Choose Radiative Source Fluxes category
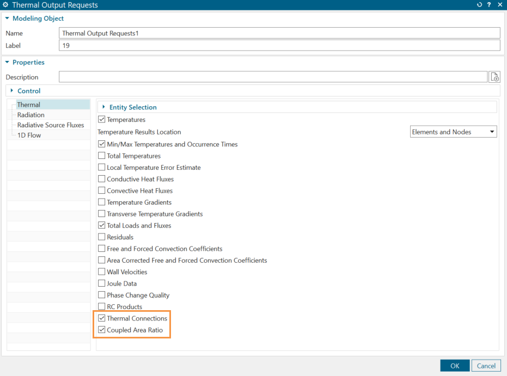The height and width of the screenshot is (376, 507). [51, 125]
